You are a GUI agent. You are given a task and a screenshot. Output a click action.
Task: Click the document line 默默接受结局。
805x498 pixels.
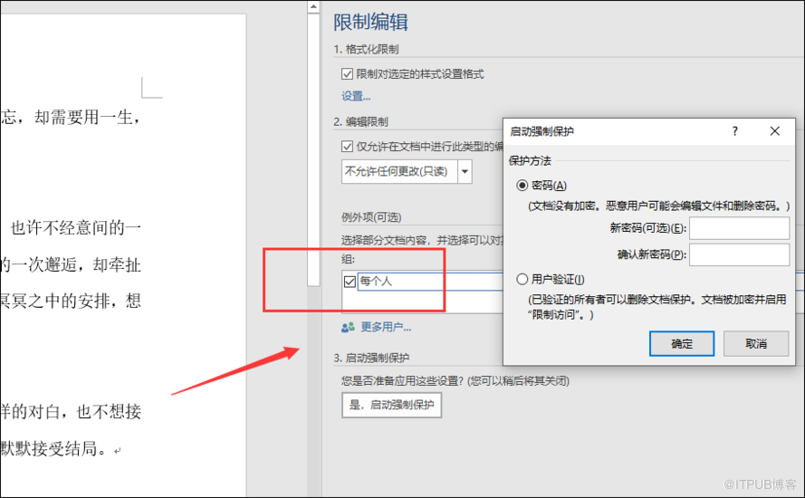pyautogui.click(x=55, y=449)
